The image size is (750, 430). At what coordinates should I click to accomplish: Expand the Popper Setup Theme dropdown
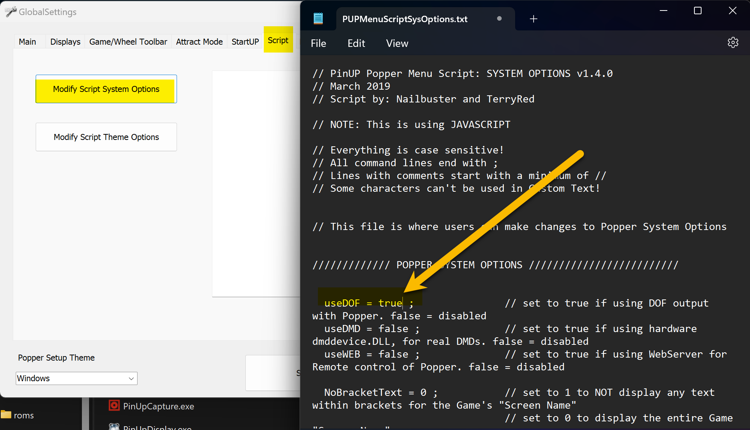131,378
